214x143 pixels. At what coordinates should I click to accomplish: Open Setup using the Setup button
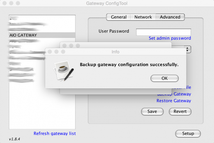188,133
